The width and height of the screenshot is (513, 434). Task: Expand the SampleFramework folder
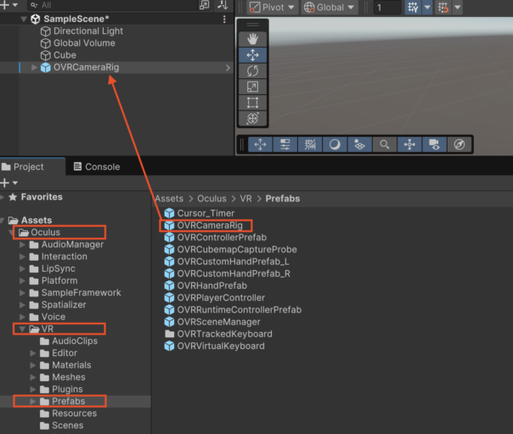click(22, 293)
